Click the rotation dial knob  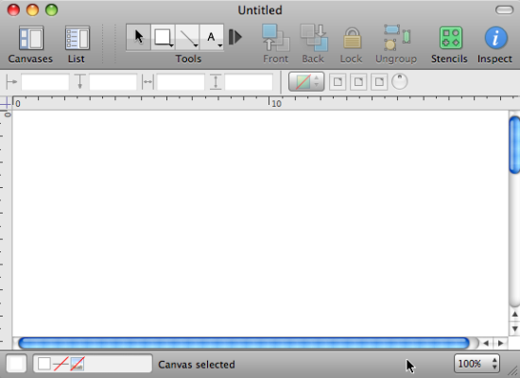click(400, 81)
